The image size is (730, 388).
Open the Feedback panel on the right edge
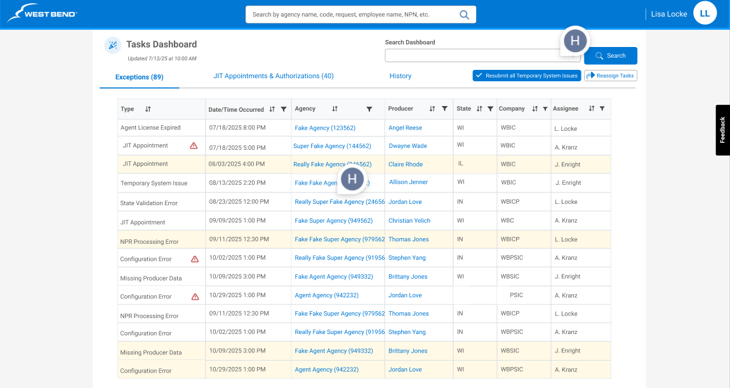point(722,130)
